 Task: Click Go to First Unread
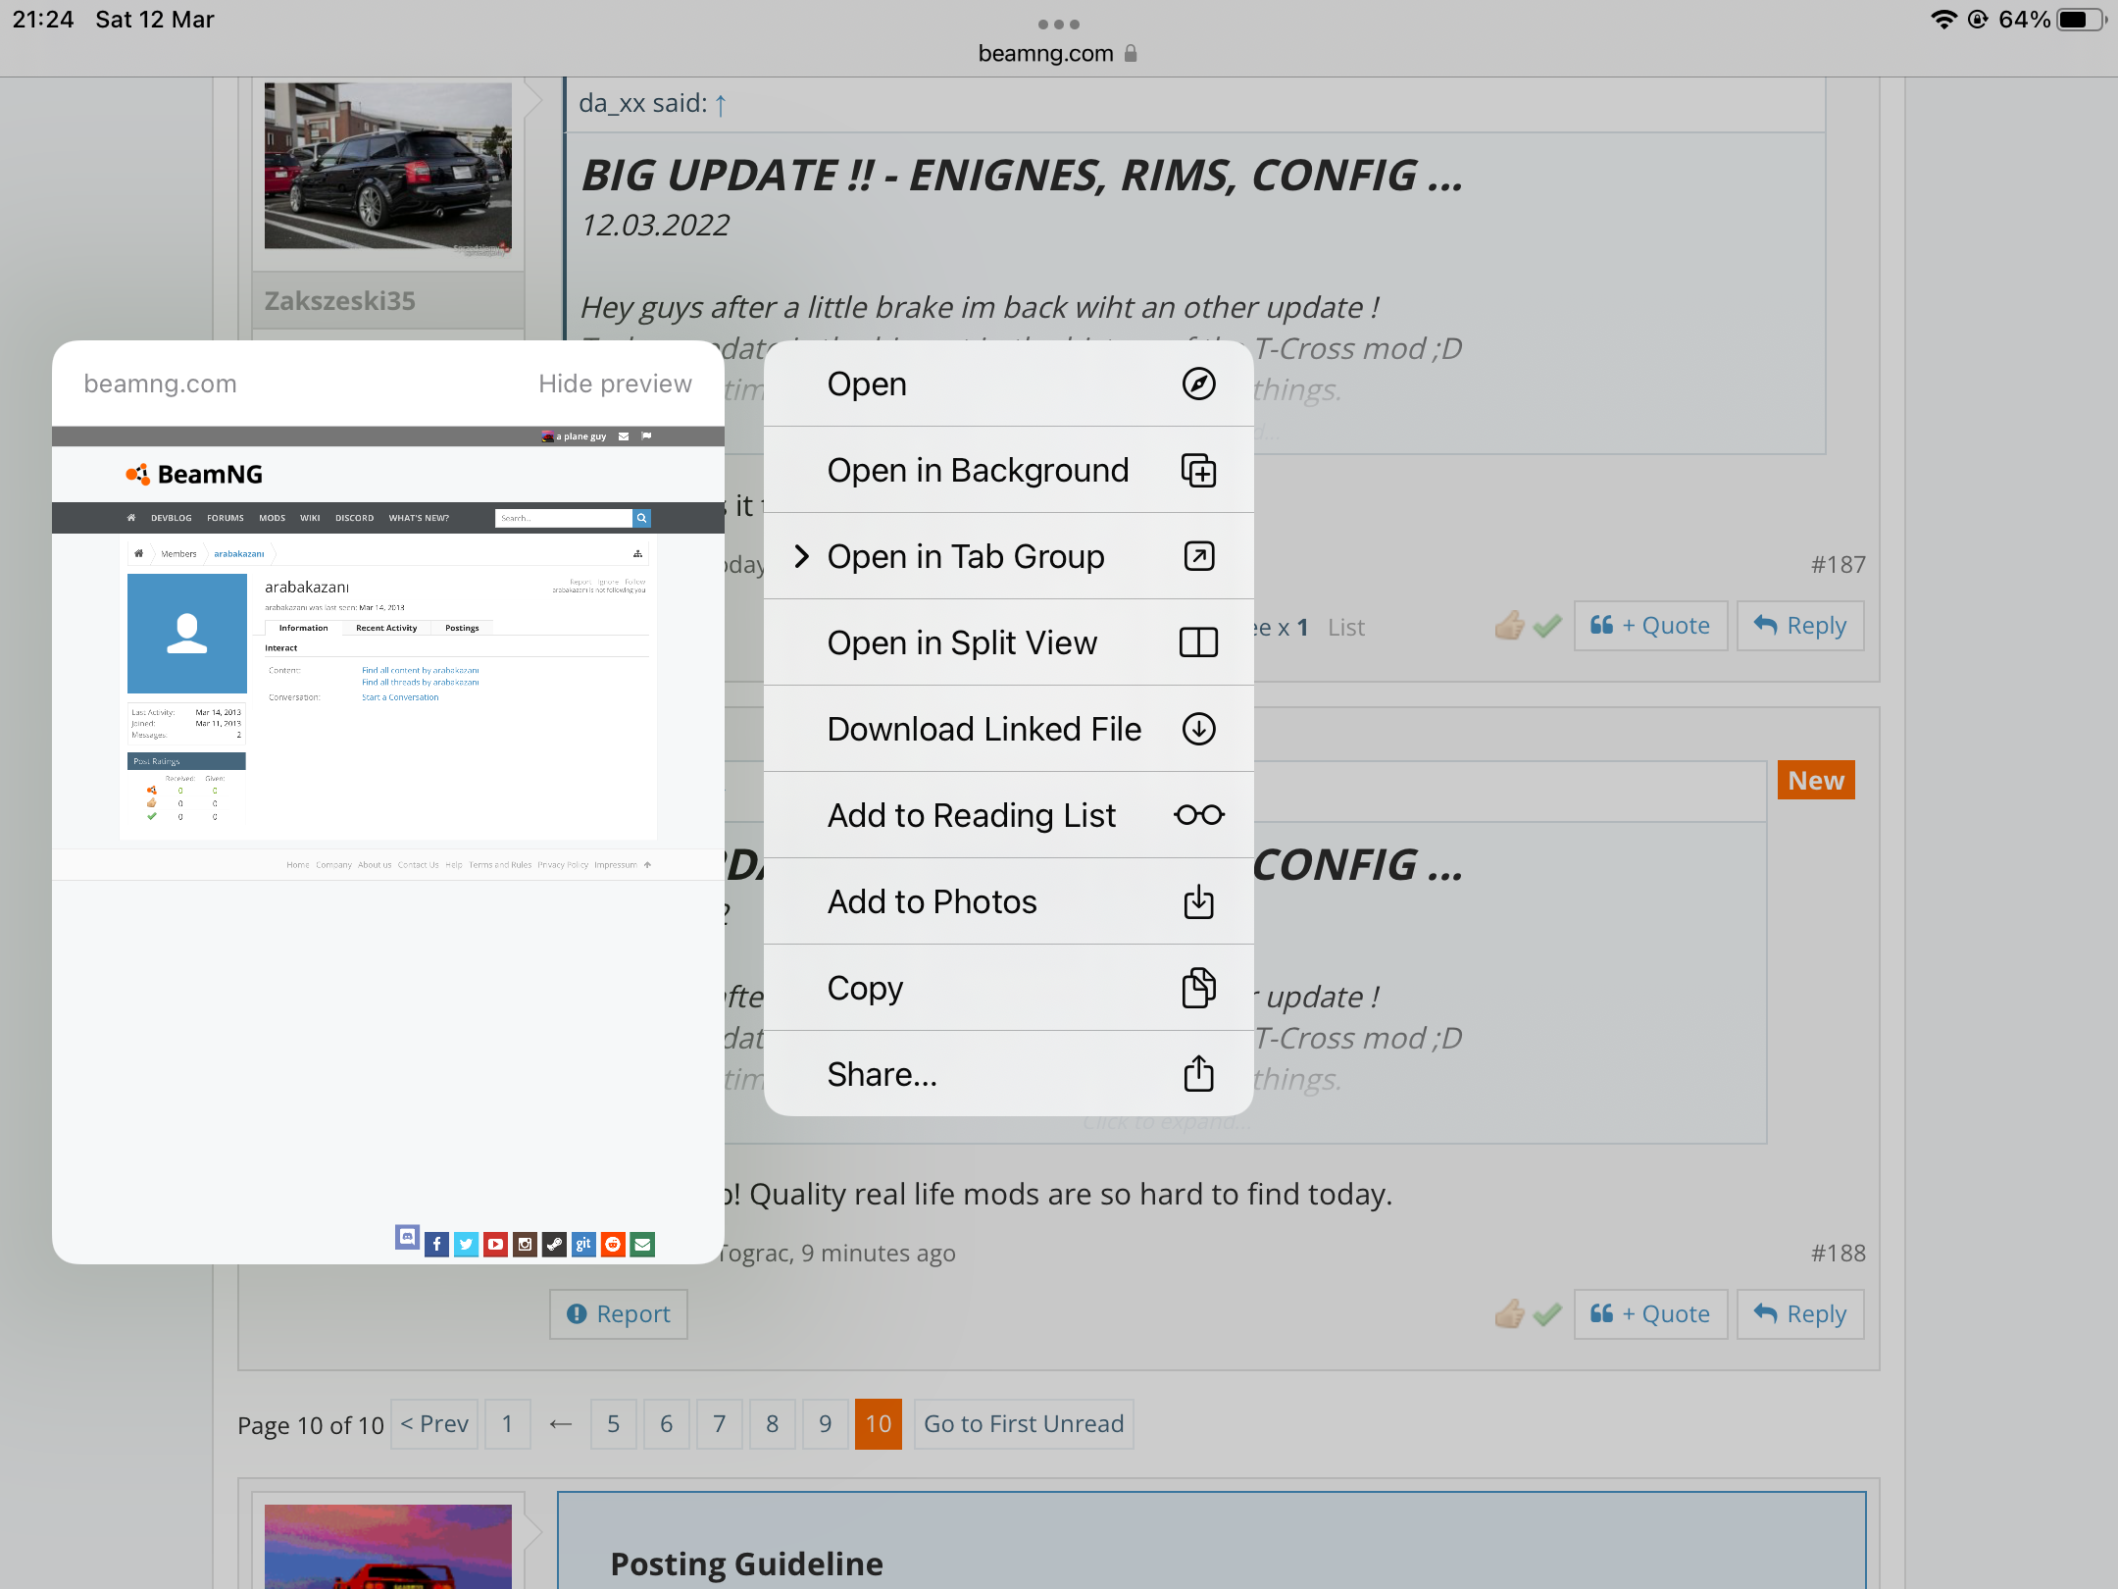(x=1024, y=1424)
